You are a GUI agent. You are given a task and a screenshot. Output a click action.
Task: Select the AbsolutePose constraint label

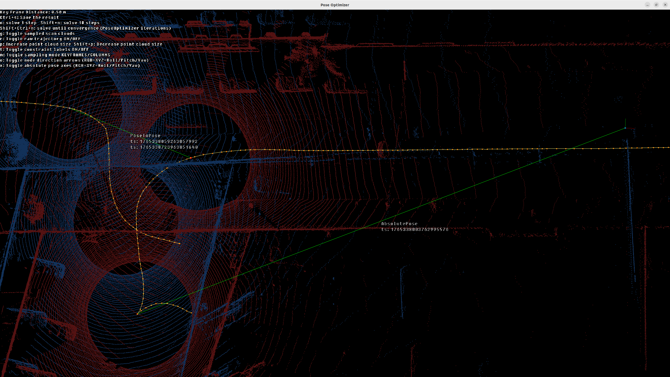[x=399, y=224]
